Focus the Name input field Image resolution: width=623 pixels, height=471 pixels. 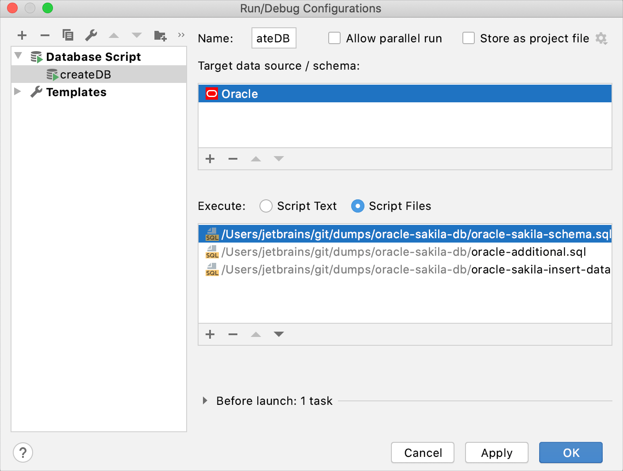pyautogui.click(x=274, y=38)
